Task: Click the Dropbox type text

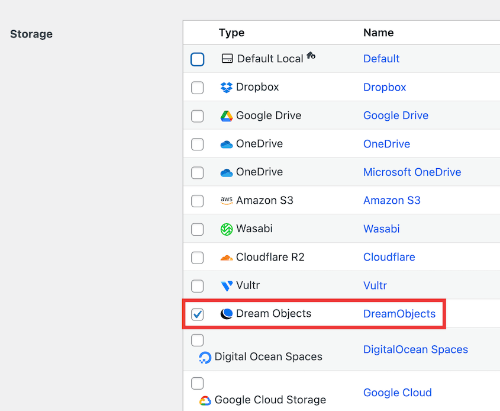Action: pyautogui.click(x=257, y=87)
